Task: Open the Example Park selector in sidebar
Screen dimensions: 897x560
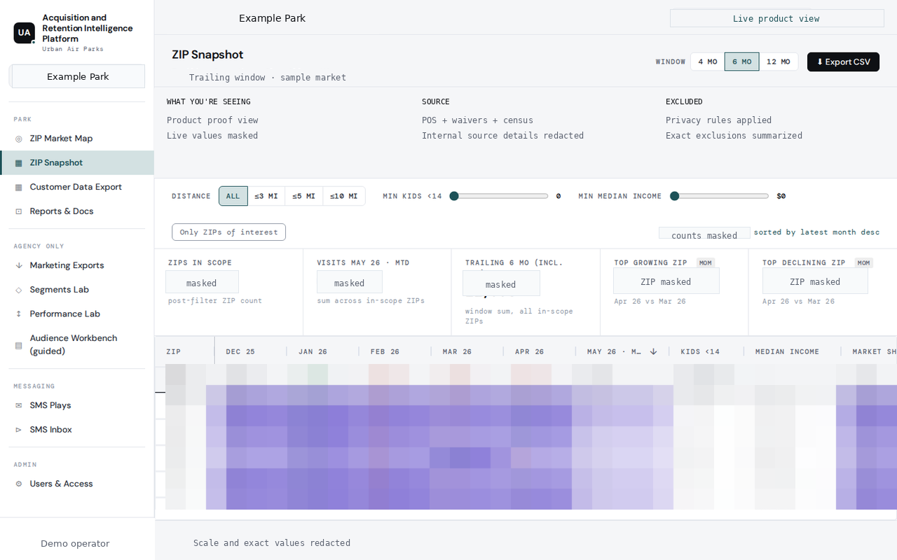Action: point(78,76)
